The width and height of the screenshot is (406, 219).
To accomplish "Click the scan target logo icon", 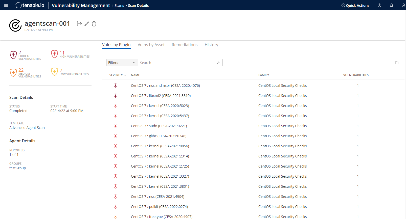I will (15, 25).
